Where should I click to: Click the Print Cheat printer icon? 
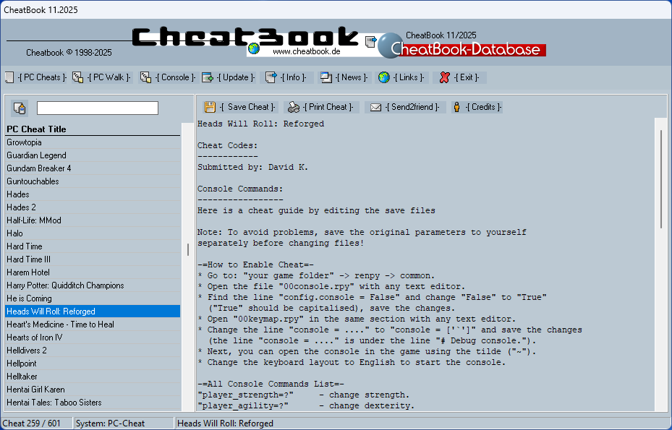pyautogui.click(x=292, y=106)
